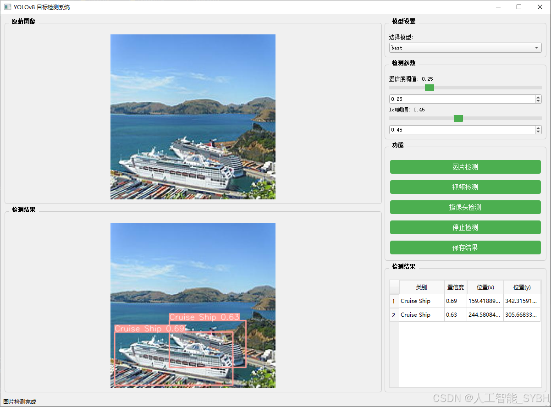Click the x-position cell 159.41889...
Viewport: 551px width, 407px height.
click(x=485, y=301)
